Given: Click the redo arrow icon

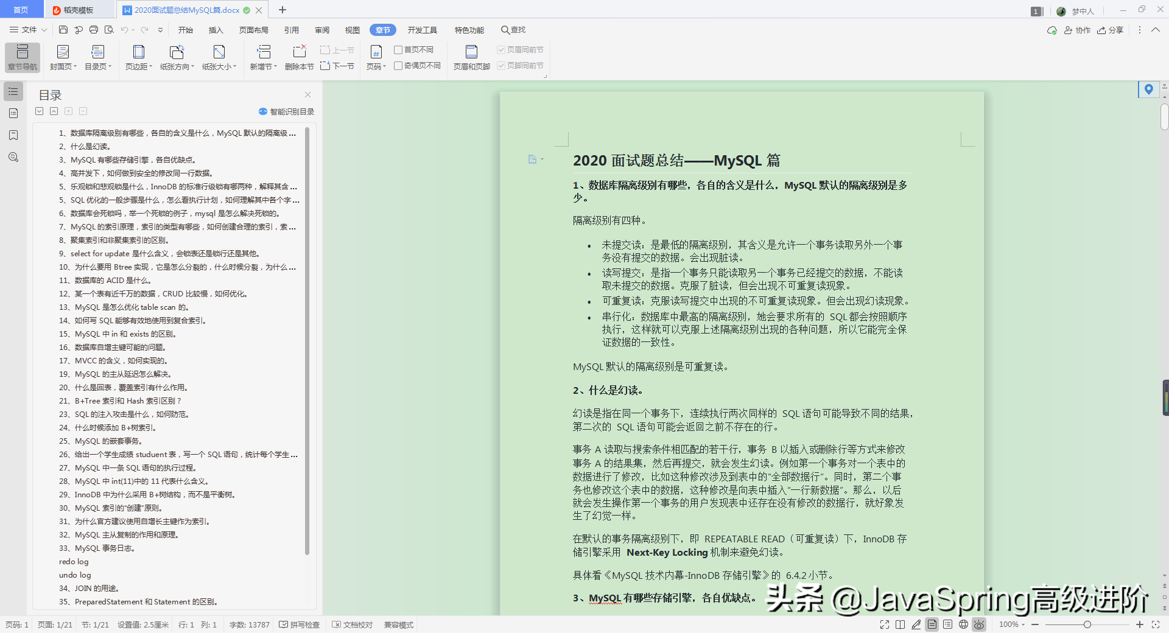Looking at the screenshot, I should 144,30.
